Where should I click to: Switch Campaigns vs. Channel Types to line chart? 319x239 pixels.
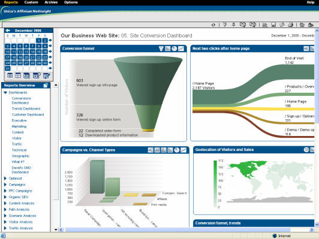pos(183,150)
